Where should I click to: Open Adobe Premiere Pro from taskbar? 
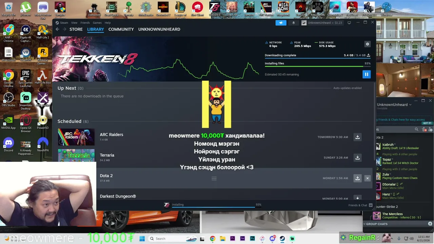tap(232, 239)
